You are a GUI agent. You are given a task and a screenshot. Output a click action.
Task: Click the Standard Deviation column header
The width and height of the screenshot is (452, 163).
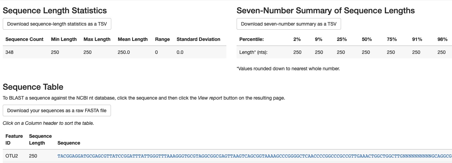(x=198, y=39)
